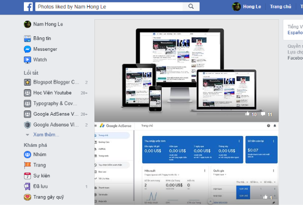Click comment bubble icon showing 11
This screenshot has height=208, width=303.
click(x=263, y=114)
